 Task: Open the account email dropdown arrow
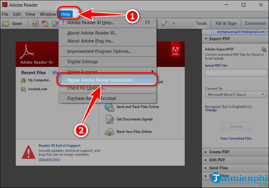pos(267,32)
